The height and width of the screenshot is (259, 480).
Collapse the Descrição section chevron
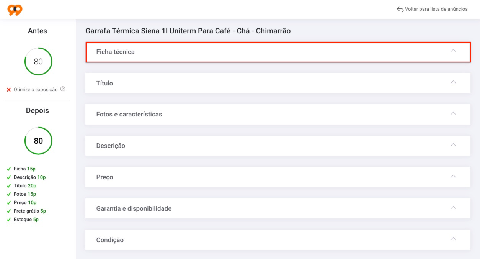(453, 145)
